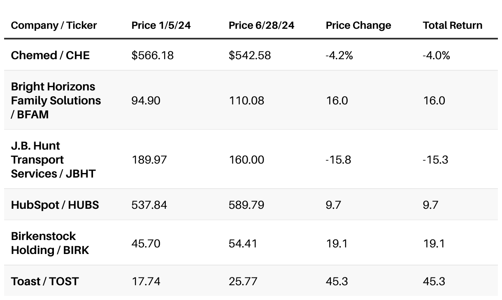Select the 110.08 price for BFAM
This screenshot has height=300, width=502.
pyautogui.click(x=246, y=101)
